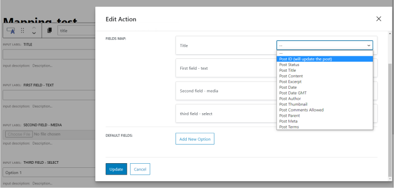Choose Post Title from dropdown list
Image resolution: width=394 pixels, height=188 pixels.
325,70
